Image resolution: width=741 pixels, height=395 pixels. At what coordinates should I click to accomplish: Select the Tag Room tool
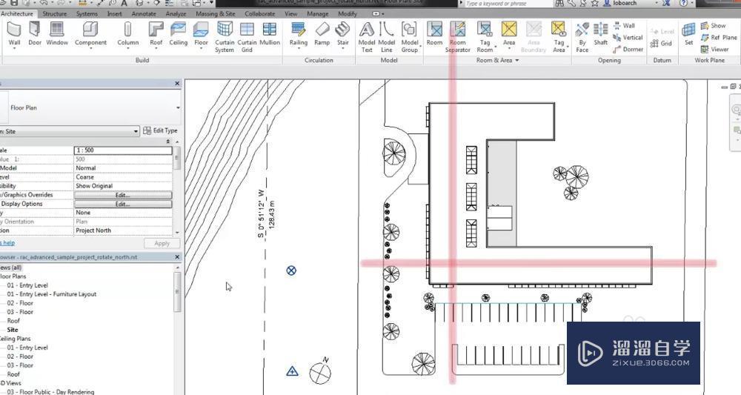[485, 37]
